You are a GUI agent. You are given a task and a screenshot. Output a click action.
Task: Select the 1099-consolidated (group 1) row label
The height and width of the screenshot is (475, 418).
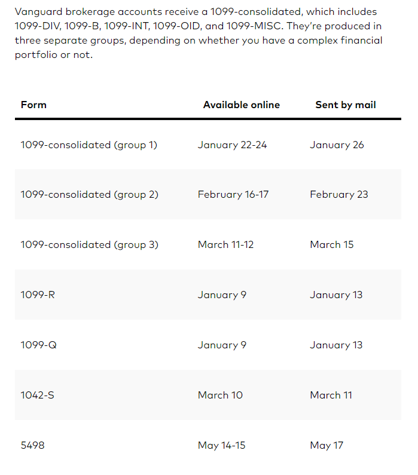click(89, 145)
